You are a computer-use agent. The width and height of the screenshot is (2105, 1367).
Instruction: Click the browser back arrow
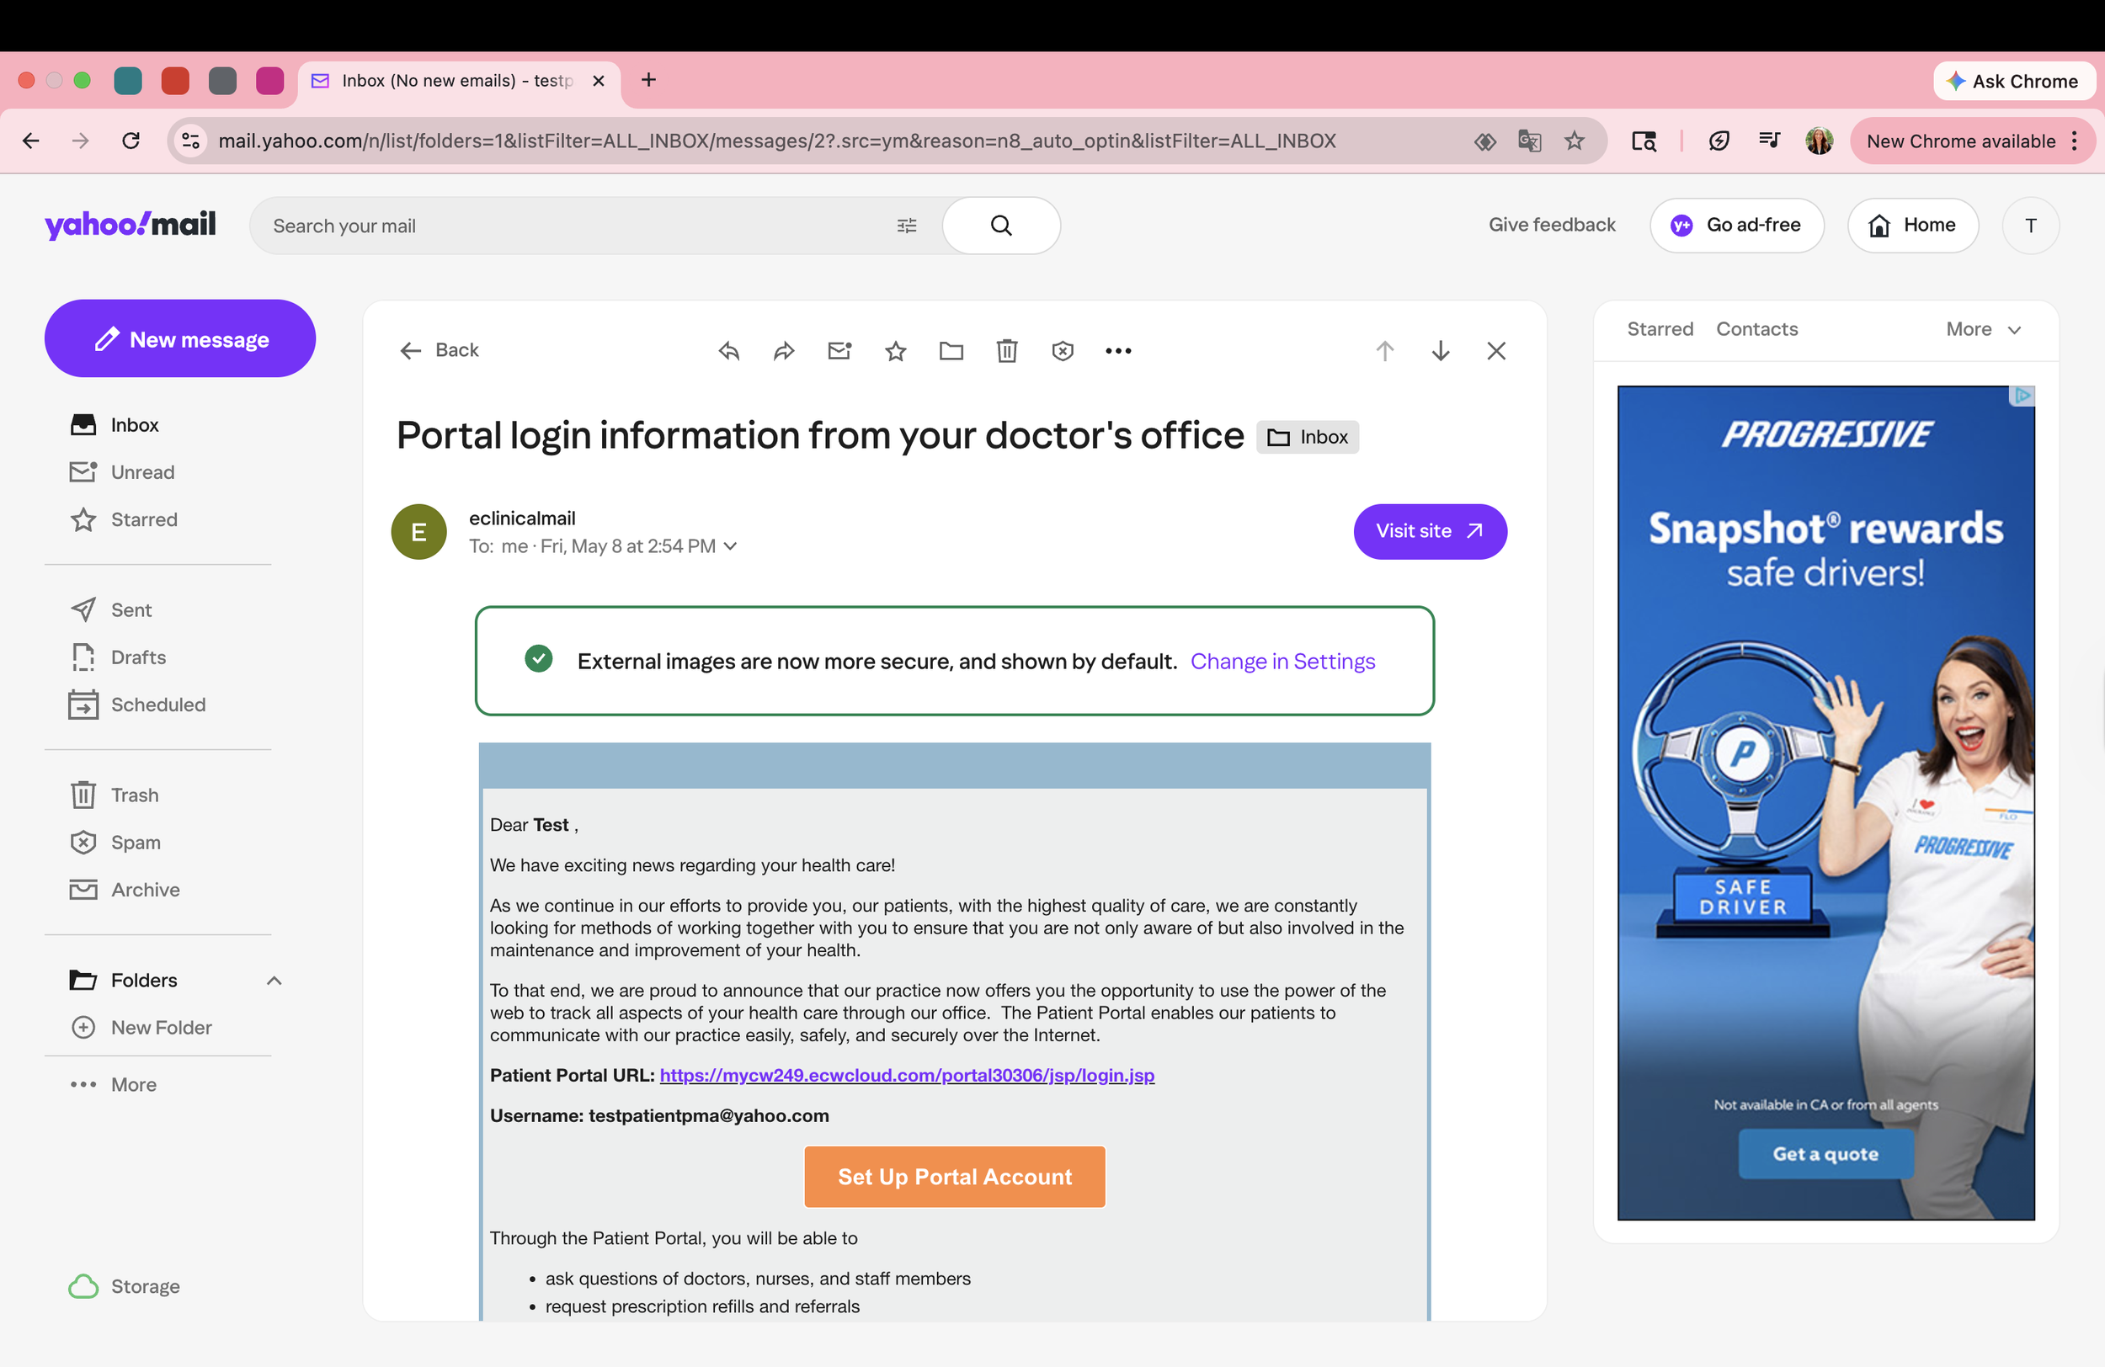click(x=31, y=141)
